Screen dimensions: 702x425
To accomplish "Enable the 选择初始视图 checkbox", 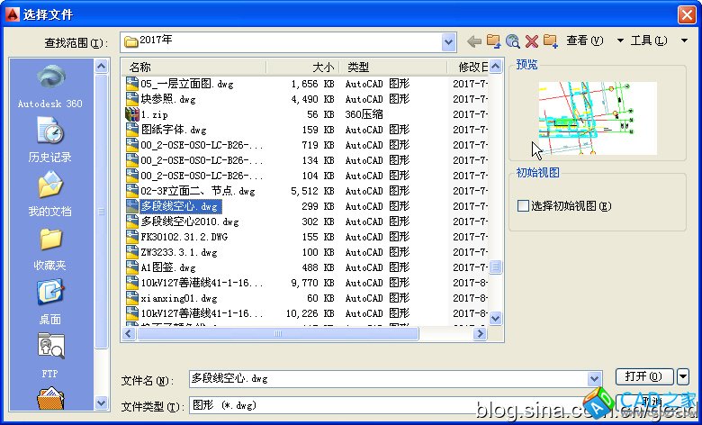I will pos(524,205).
